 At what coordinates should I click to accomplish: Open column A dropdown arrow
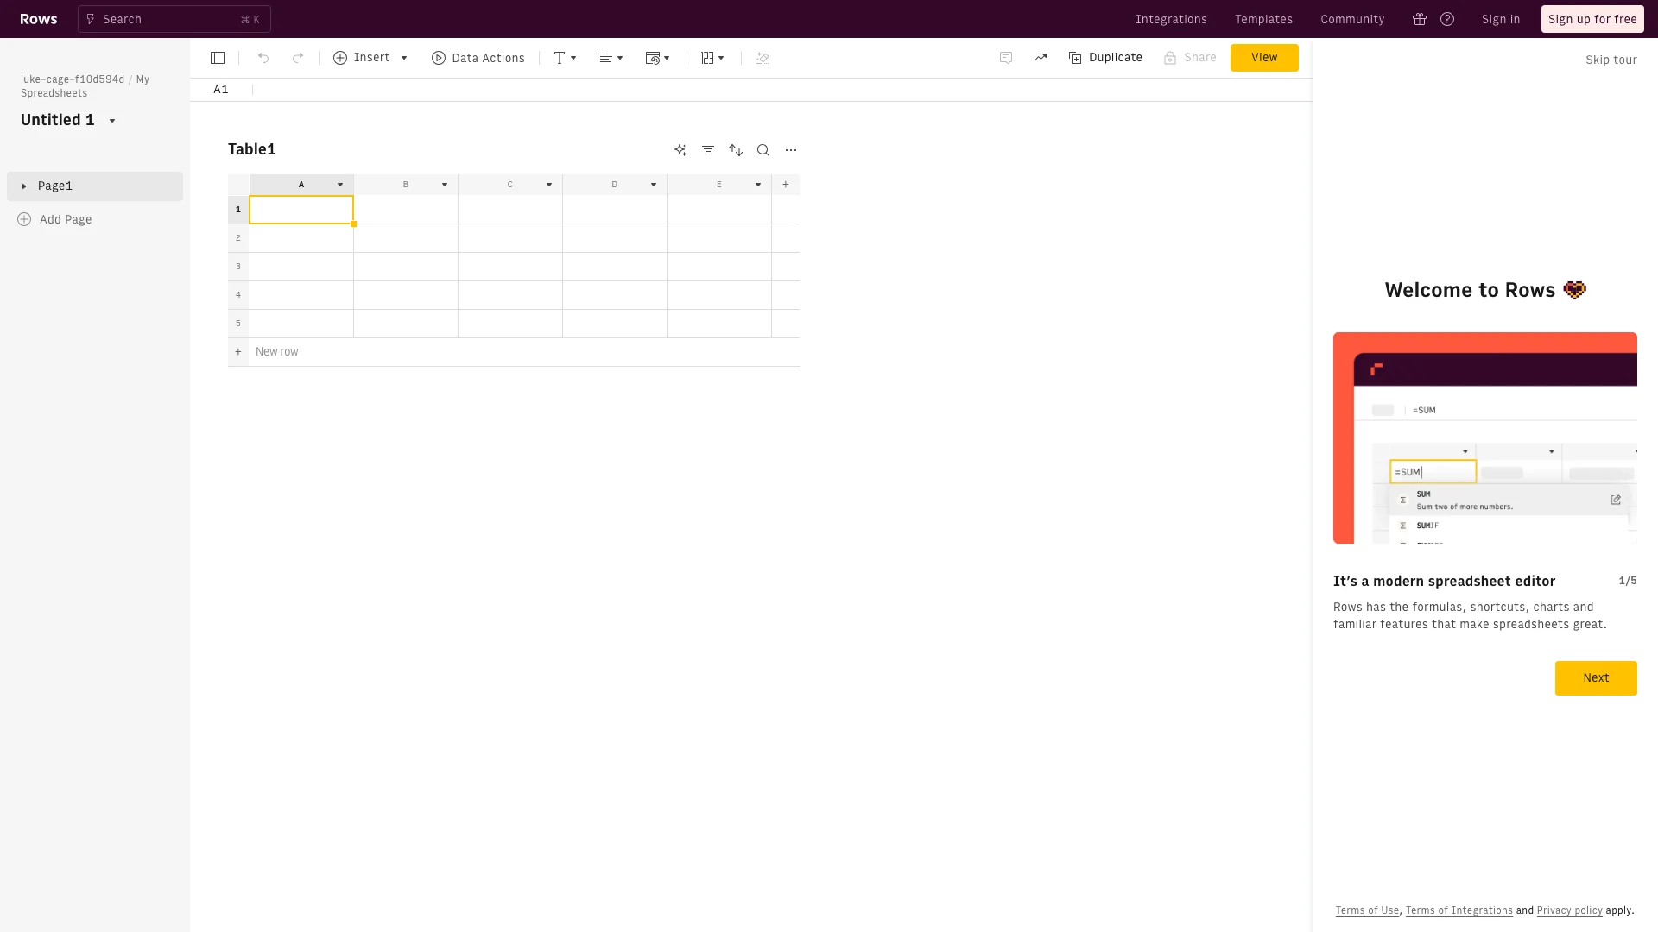[340, 185]
